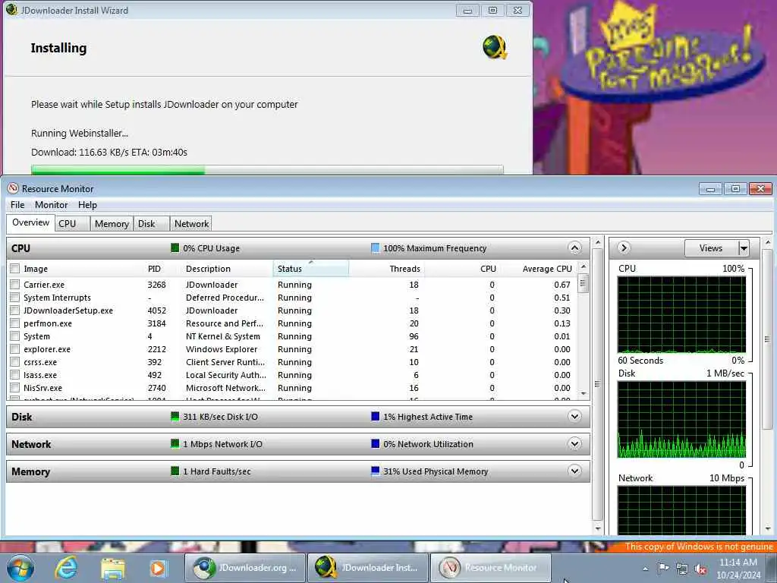
Task: Switch to the Disk tab
Action: (151, 224)
